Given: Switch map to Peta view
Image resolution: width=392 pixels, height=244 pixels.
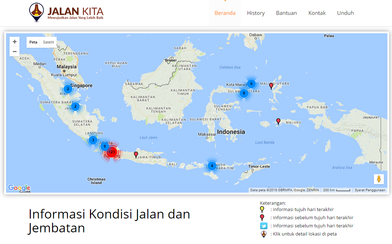Looking at the screenshot, I should [x=33, y=42].
